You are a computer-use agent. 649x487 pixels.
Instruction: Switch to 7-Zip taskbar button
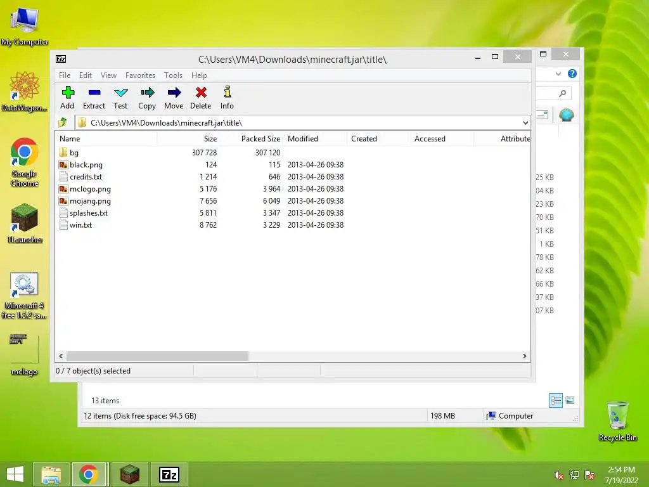169,474
